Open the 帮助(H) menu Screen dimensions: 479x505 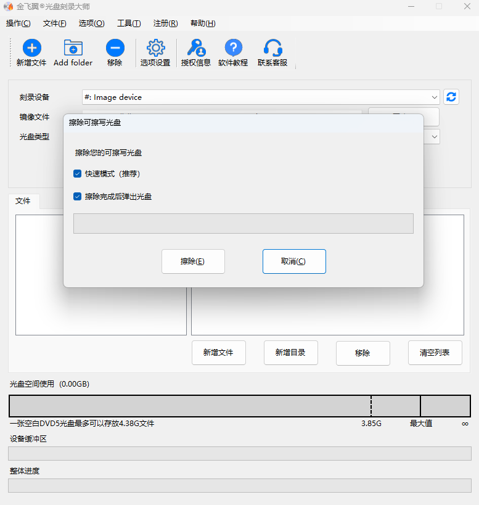pyautogui.click(x=203, y=23)
